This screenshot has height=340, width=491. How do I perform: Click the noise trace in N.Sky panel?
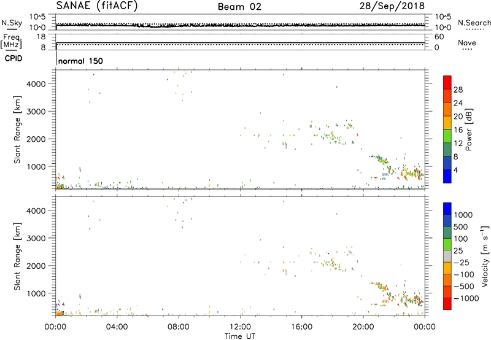[240, 25]
